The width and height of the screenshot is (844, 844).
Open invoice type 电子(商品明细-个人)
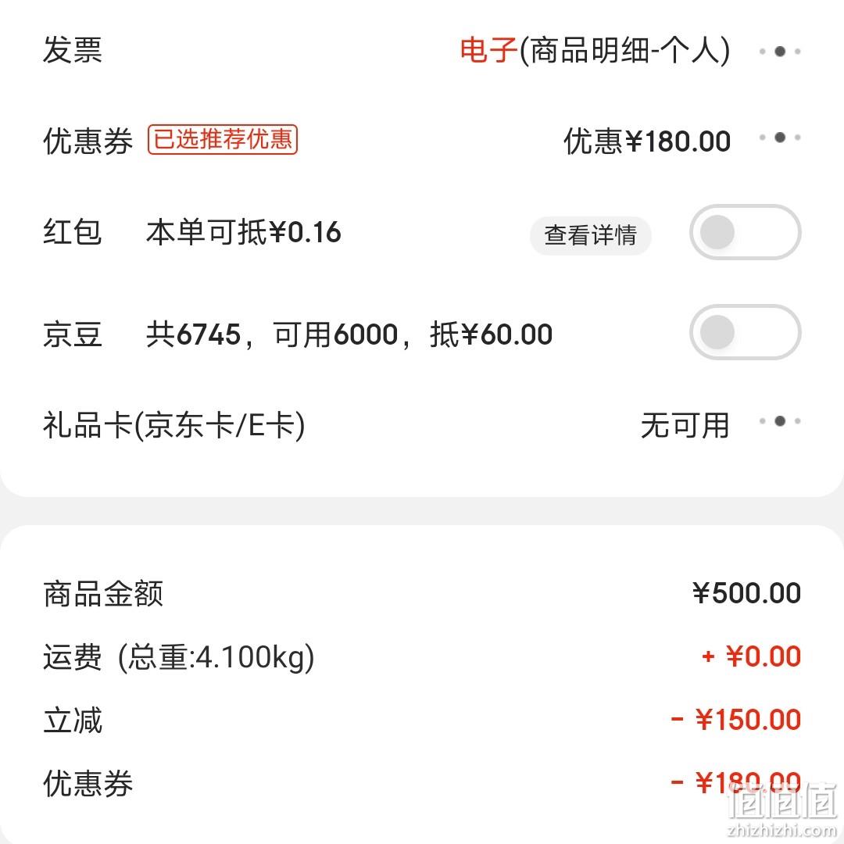[595, 51]
